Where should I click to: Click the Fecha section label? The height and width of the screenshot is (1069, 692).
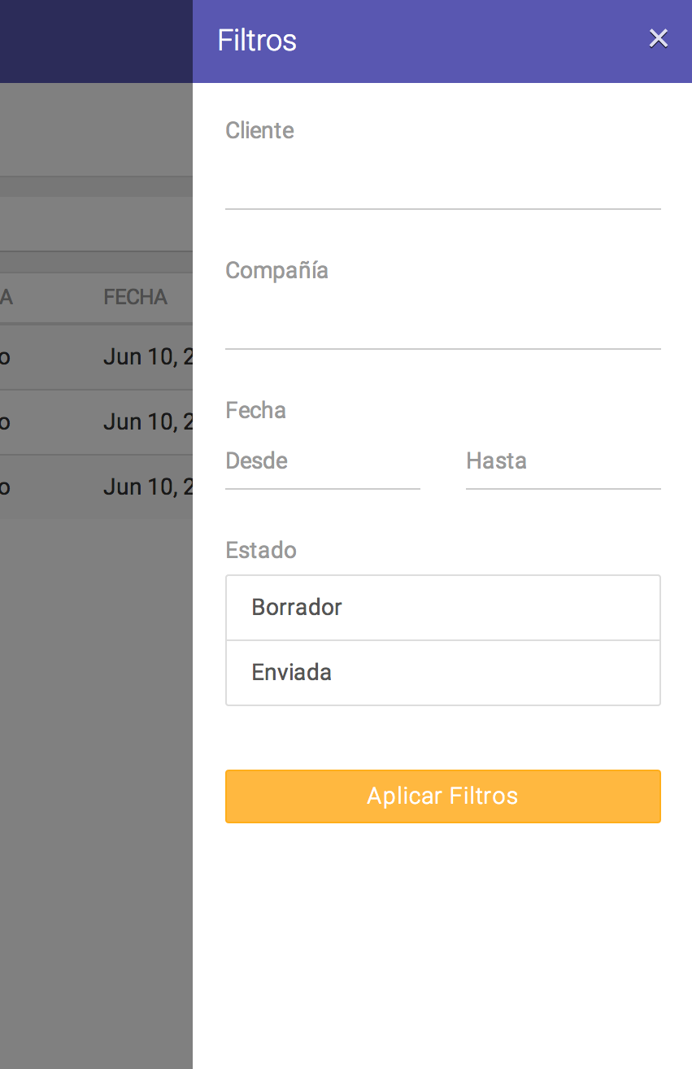click(255, 411)
